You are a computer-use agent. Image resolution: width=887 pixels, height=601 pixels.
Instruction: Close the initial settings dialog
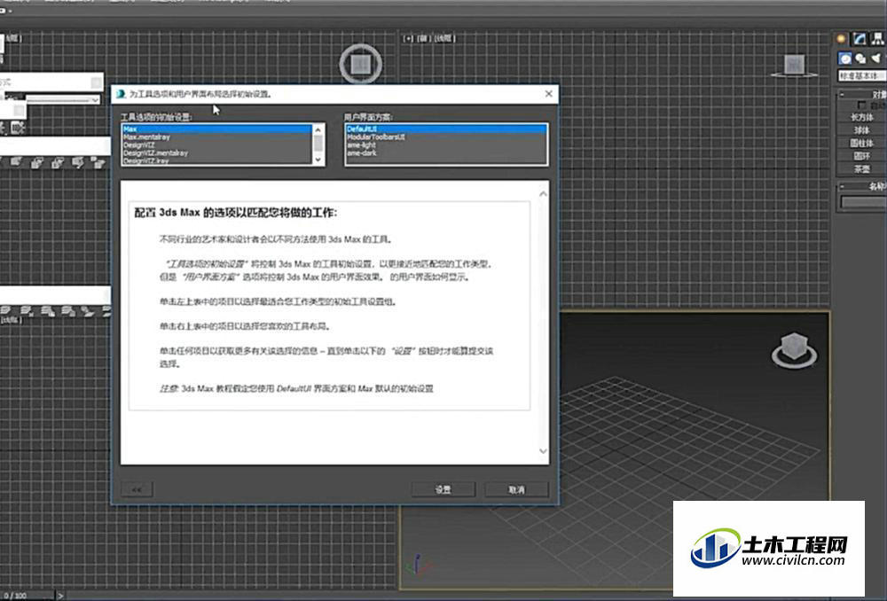point(549,94)
